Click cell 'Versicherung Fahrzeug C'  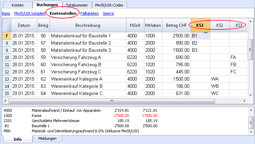pos(88,72)
